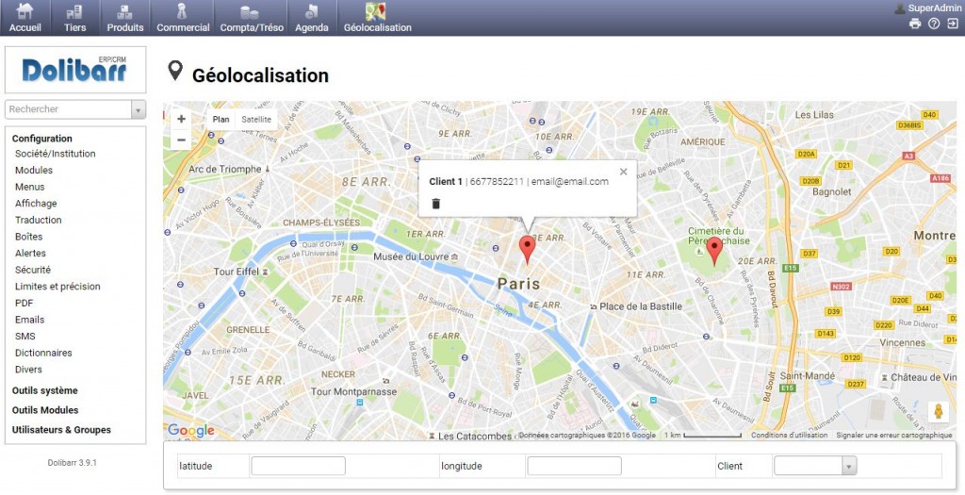The width and height of the screenshot is (965, 495).
Task: Expand the Rechercher dropdown arrow
Action: pyautogui.click(x=139, y=109)
